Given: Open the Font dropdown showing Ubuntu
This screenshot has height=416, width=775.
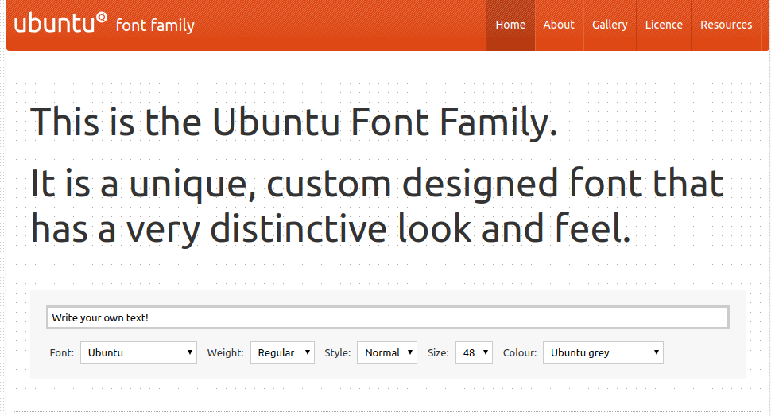Looking at the screenshot, I should (138, 352).
